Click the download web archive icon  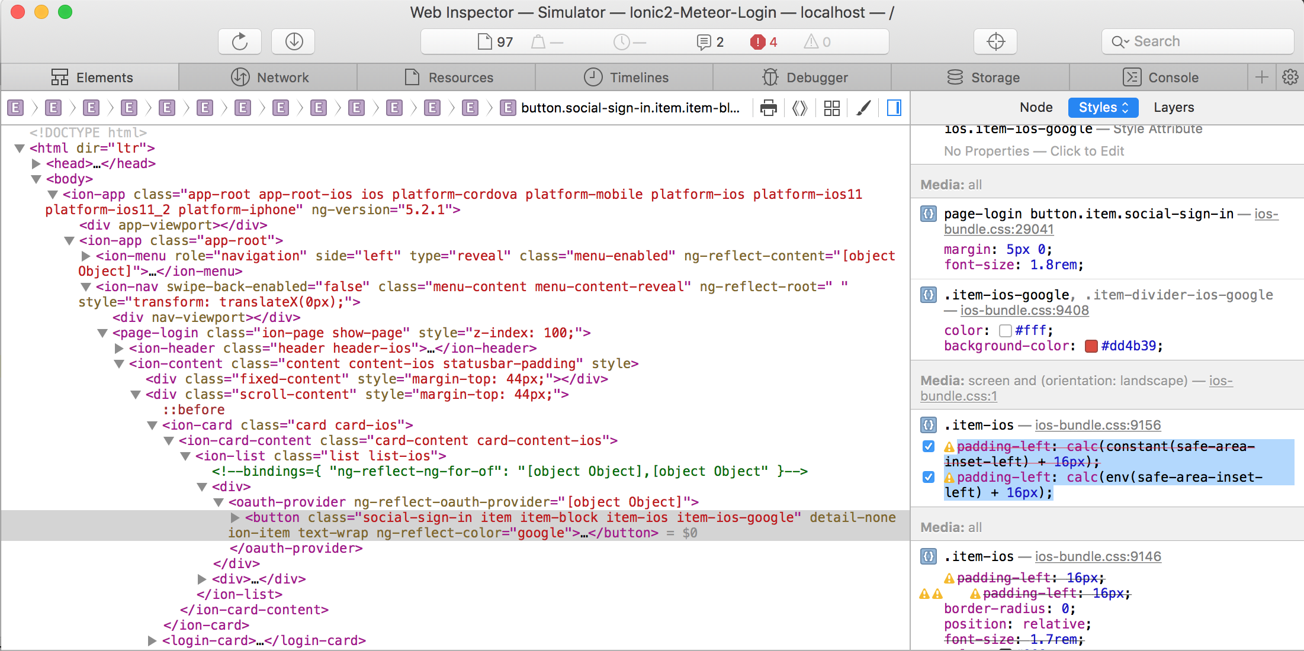[294, 41]
